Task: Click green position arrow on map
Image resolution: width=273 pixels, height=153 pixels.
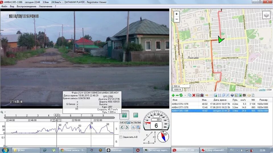Action: pos(221,39)
